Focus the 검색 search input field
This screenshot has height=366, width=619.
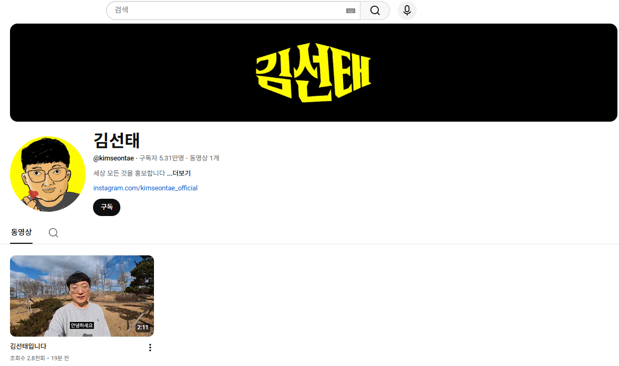(226, 10)
